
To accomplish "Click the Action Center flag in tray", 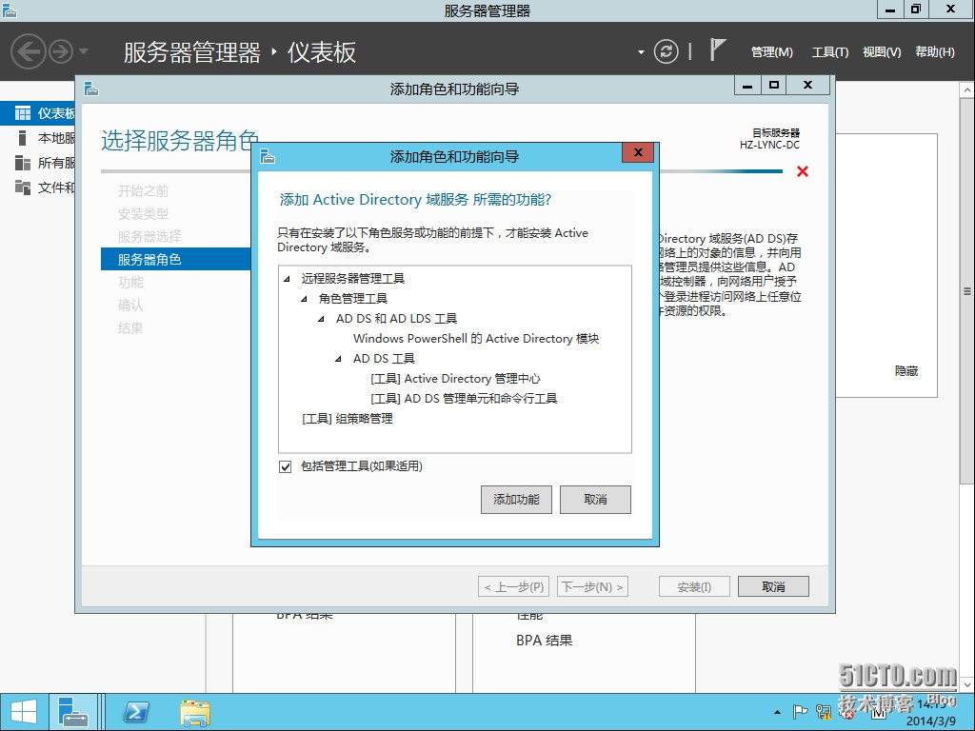I will pyautogui.click(x=800, y=712).
